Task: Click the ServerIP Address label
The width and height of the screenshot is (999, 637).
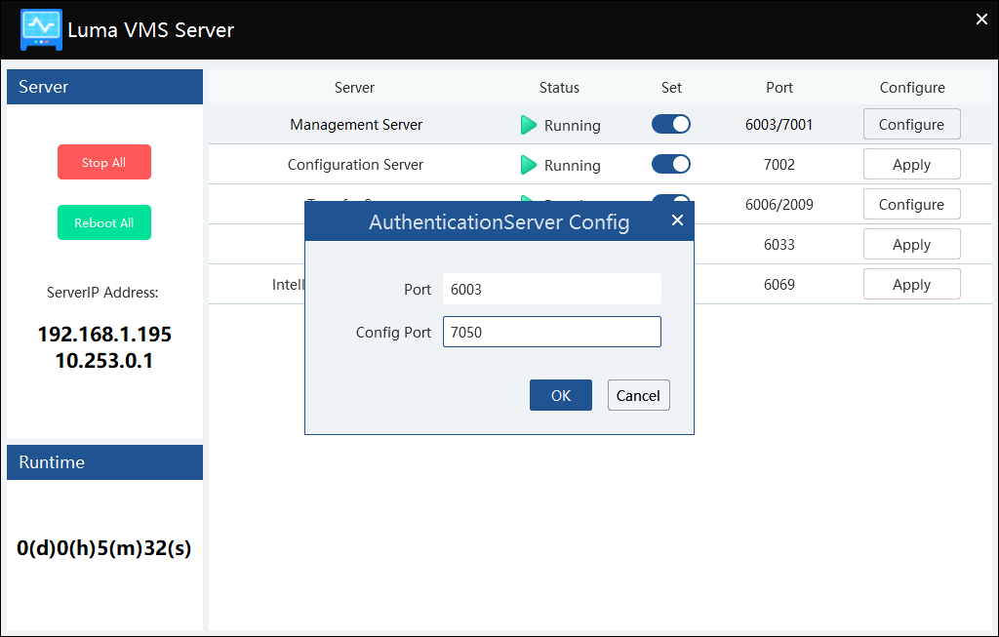Action: point(102,293)
